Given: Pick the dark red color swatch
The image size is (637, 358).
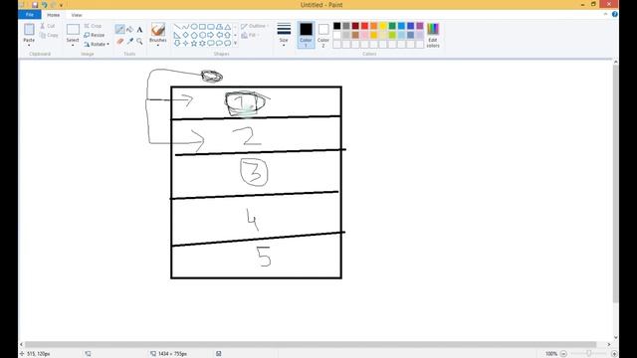Looking at the screenshot, I should click(355, 26).
